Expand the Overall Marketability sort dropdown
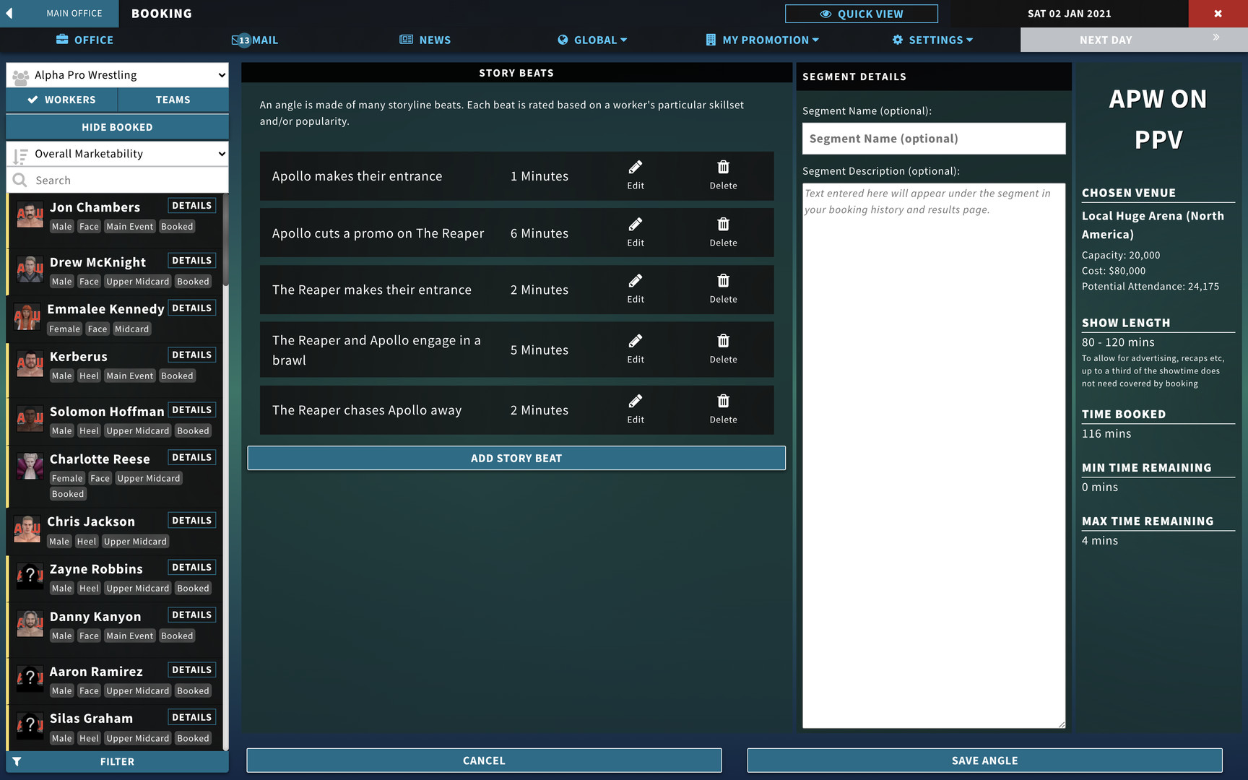Image resolution: width=1248 pixels, height=780 pixels. click(126, 154)
